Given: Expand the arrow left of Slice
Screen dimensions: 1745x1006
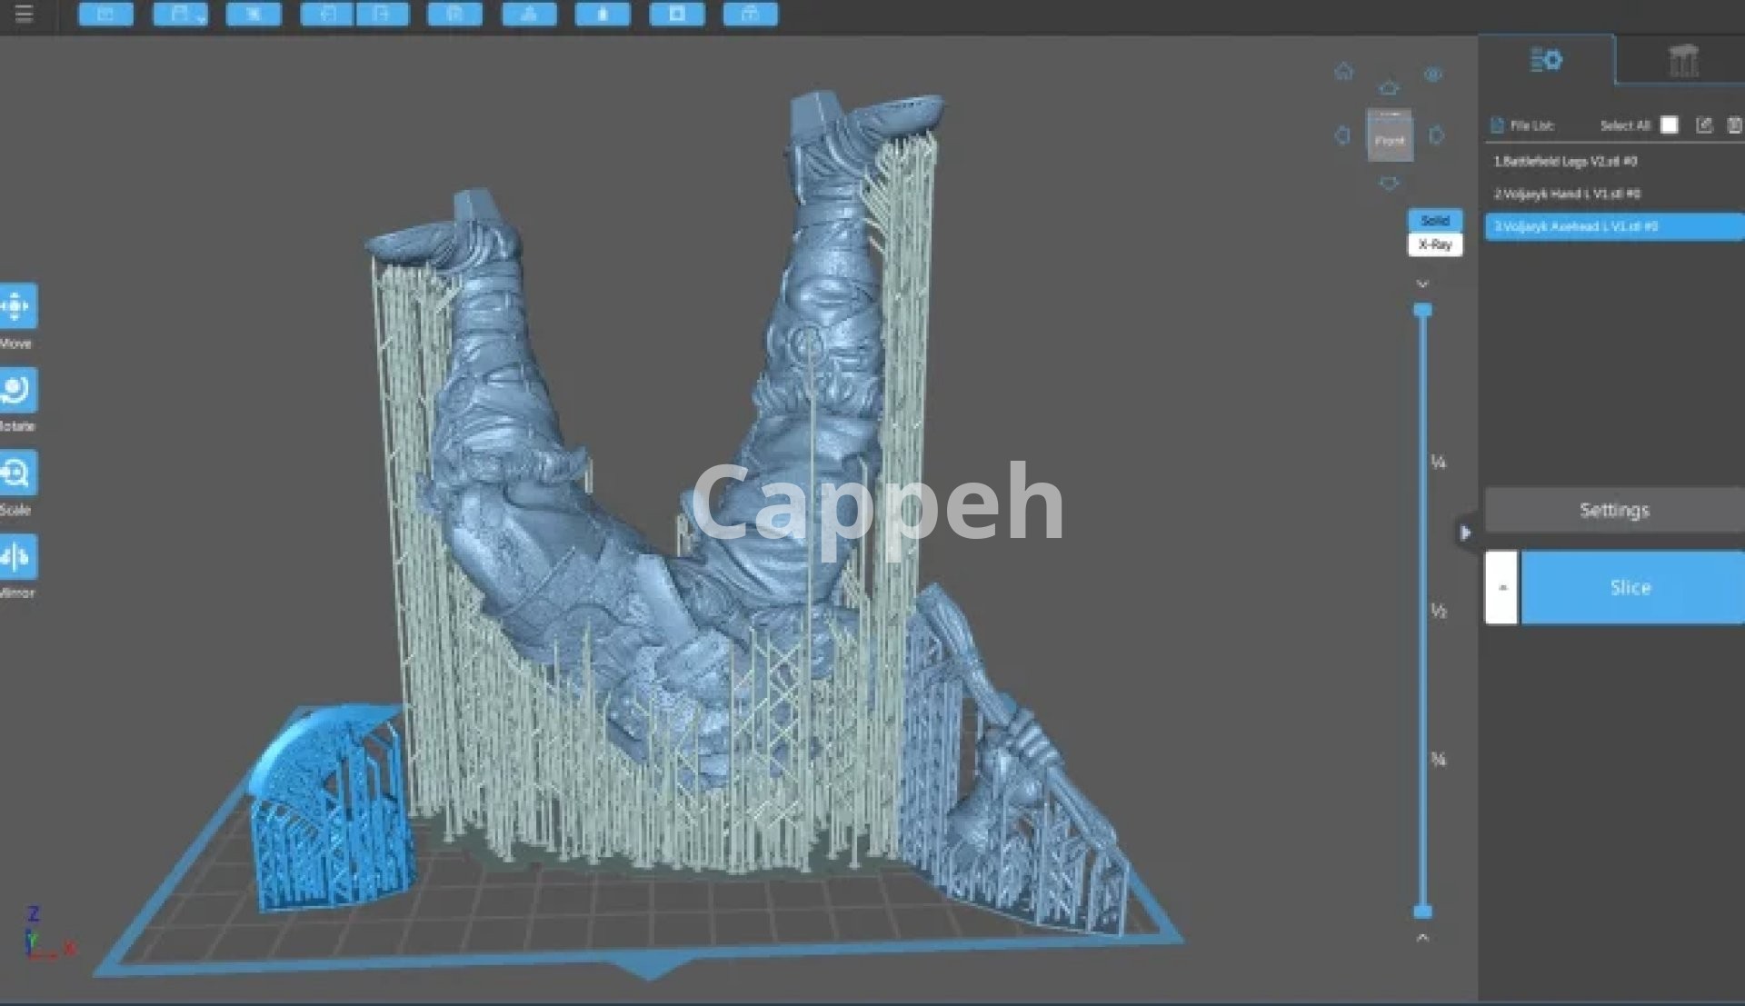Looking at the screenshot, I should point(1501,587).
